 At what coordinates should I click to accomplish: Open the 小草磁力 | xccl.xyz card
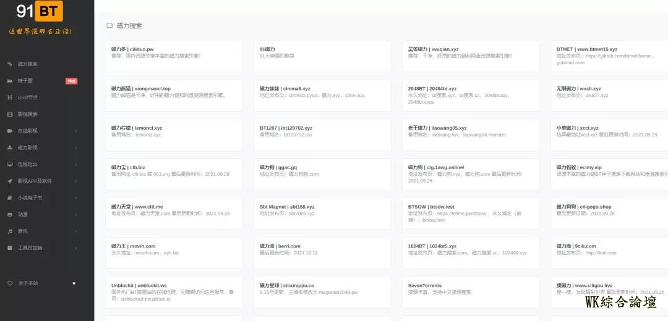[610, 135]
